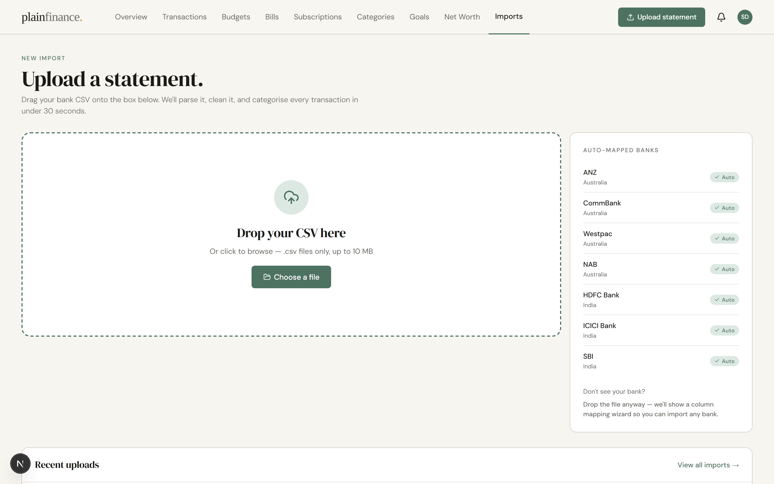774x484 pixels.
Task: Select the NAB bank name
Action: click(x=590, y=264)
